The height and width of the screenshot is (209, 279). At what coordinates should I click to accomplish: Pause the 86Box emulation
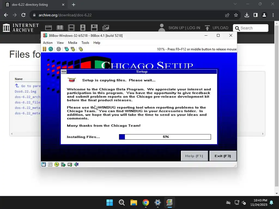click(44, 49)
